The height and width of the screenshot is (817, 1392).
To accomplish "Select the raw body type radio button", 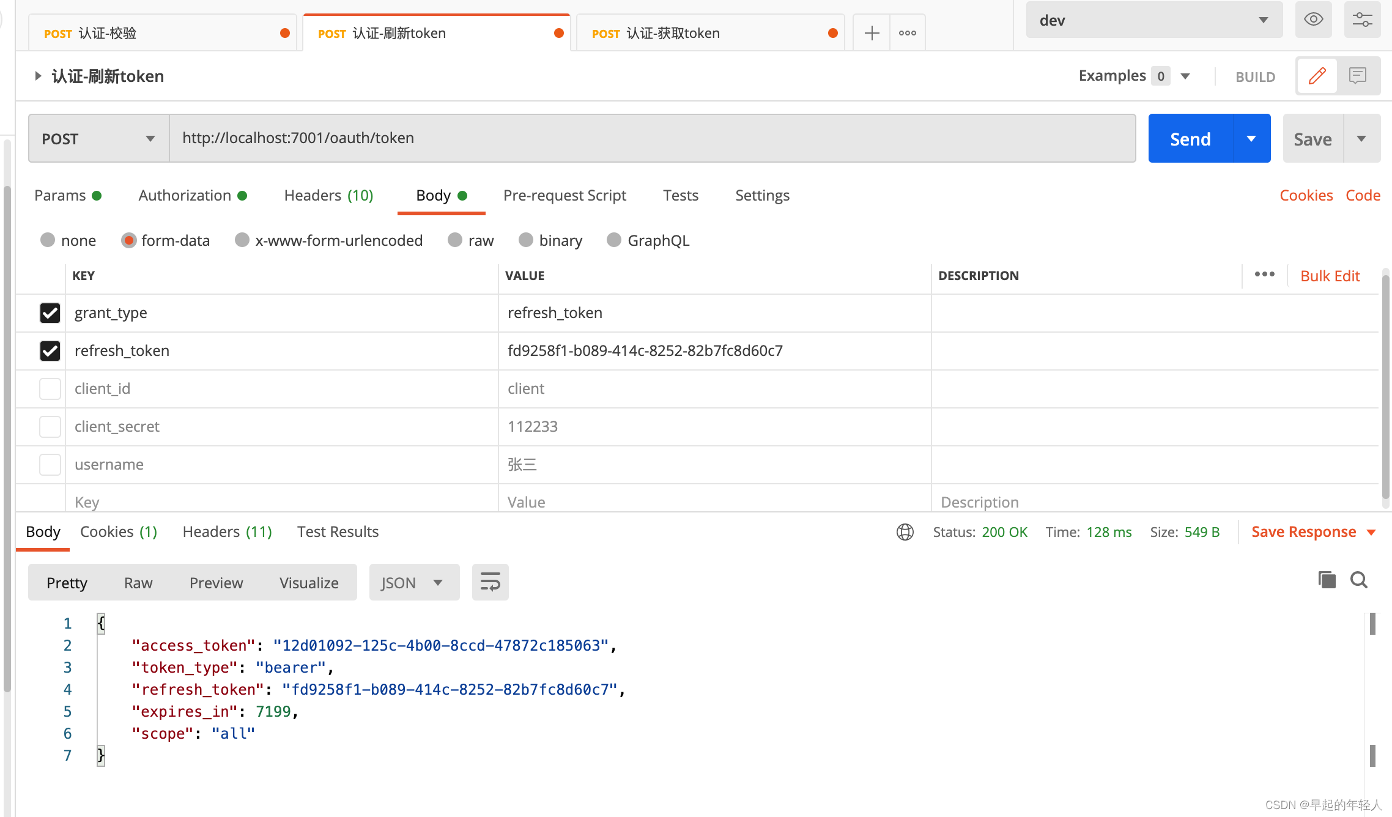I will pos(454,240).
